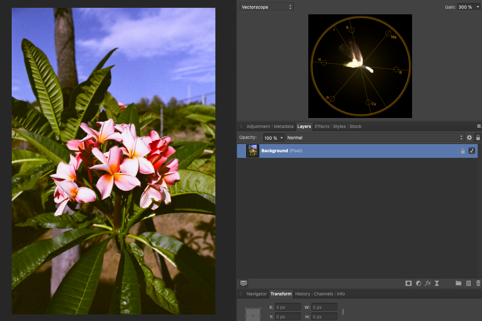Click the Gain 300 % value field
Image resolution: width=482 pixels, height=321 pixels.
(x=466, y=7)
